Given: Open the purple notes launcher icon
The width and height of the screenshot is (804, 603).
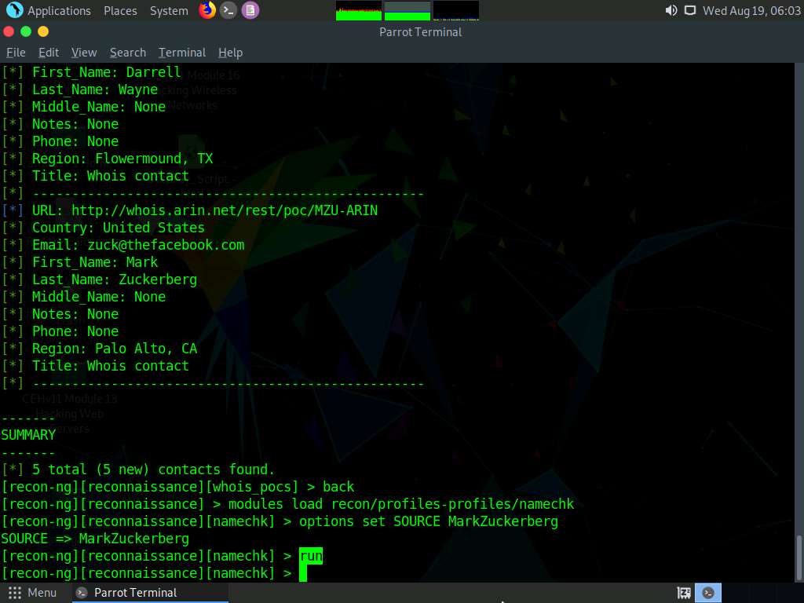Looking at the screenshot, I should tap(250, 10).
